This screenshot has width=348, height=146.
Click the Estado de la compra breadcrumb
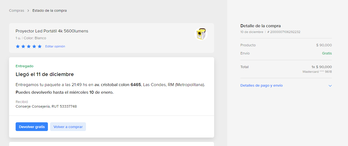pos(50,11)
